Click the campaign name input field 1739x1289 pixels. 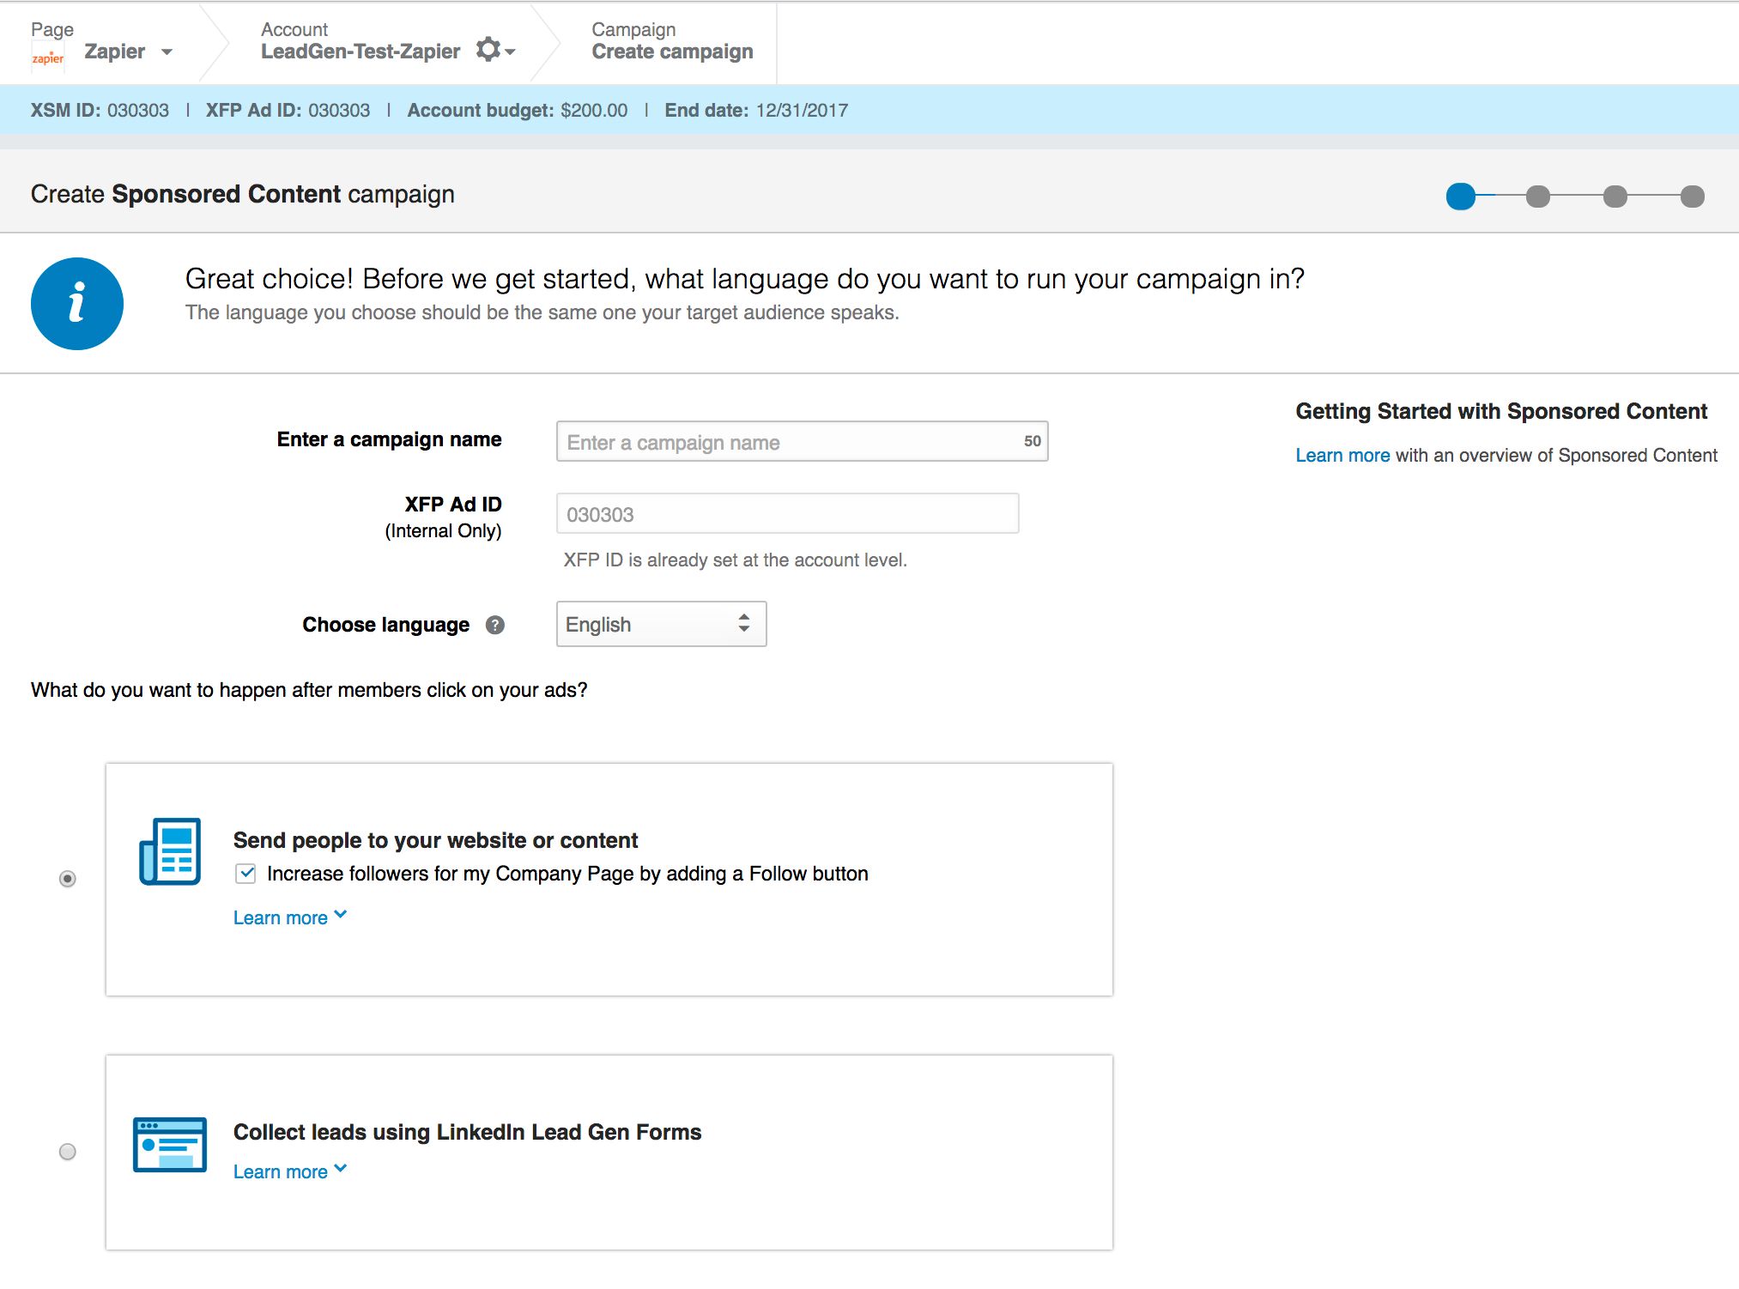(790, 442)
